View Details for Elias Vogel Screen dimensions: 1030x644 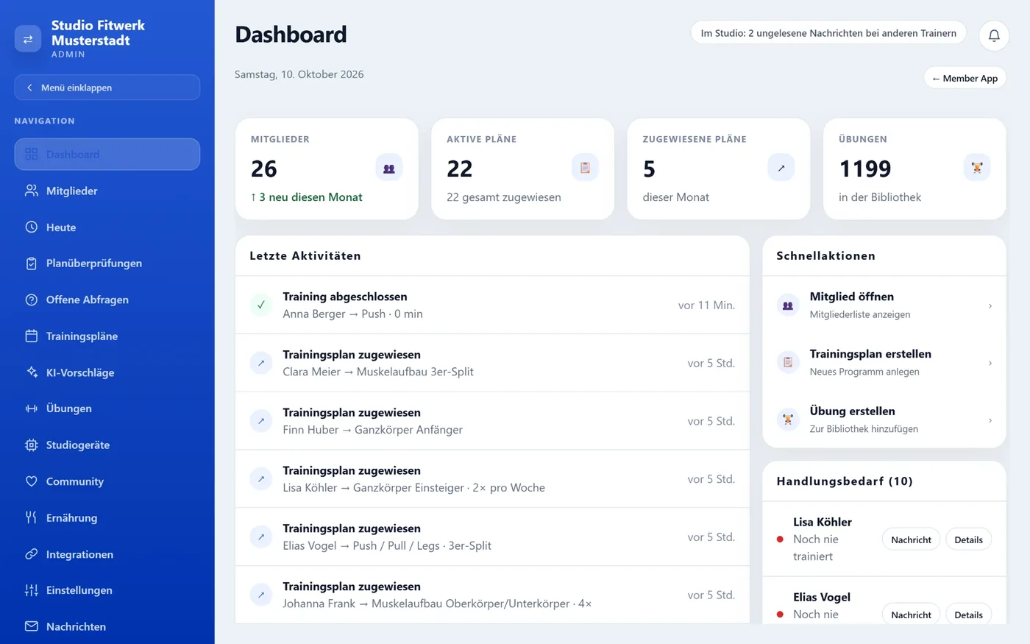click(968, 615)
